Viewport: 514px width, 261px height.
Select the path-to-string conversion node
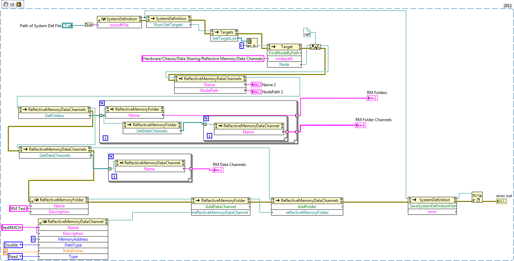[x=89, y=24]
